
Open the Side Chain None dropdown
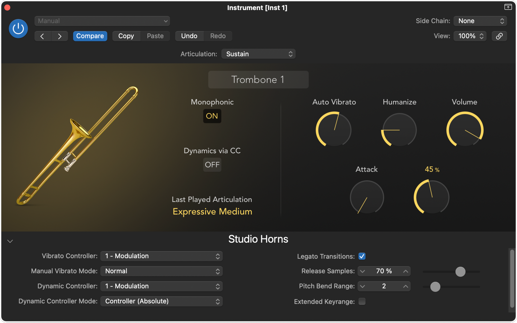click(x=480, y=21)
